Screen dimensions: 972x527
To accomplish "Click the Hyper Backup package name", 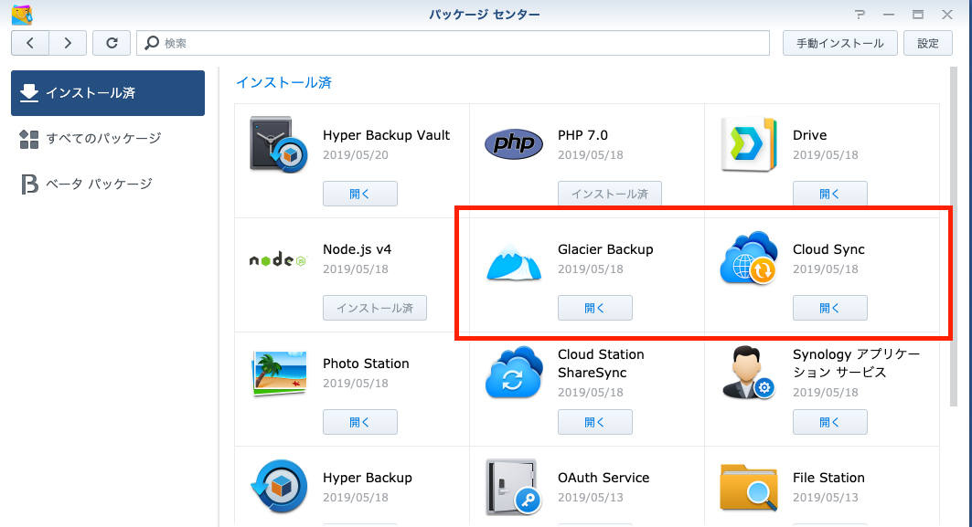I will [x=368, y=478].
